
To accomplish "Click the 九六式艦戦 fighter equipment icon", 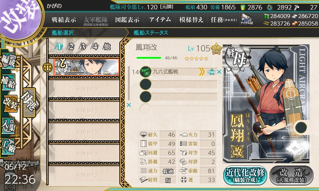I will [x=145, y=72].
